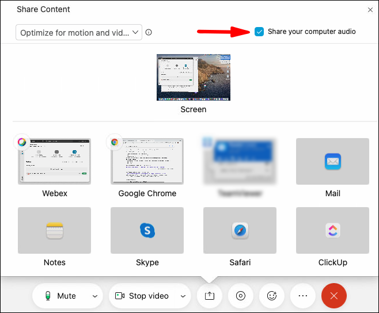Click the Screen label under thumbnail
This screenshot has width=379, height=313.
pos(194,109)
